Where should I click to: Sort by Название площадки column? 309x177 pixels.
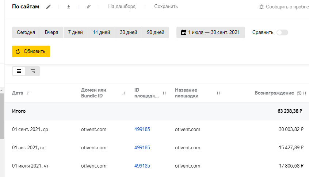click(x=218, y=93)
